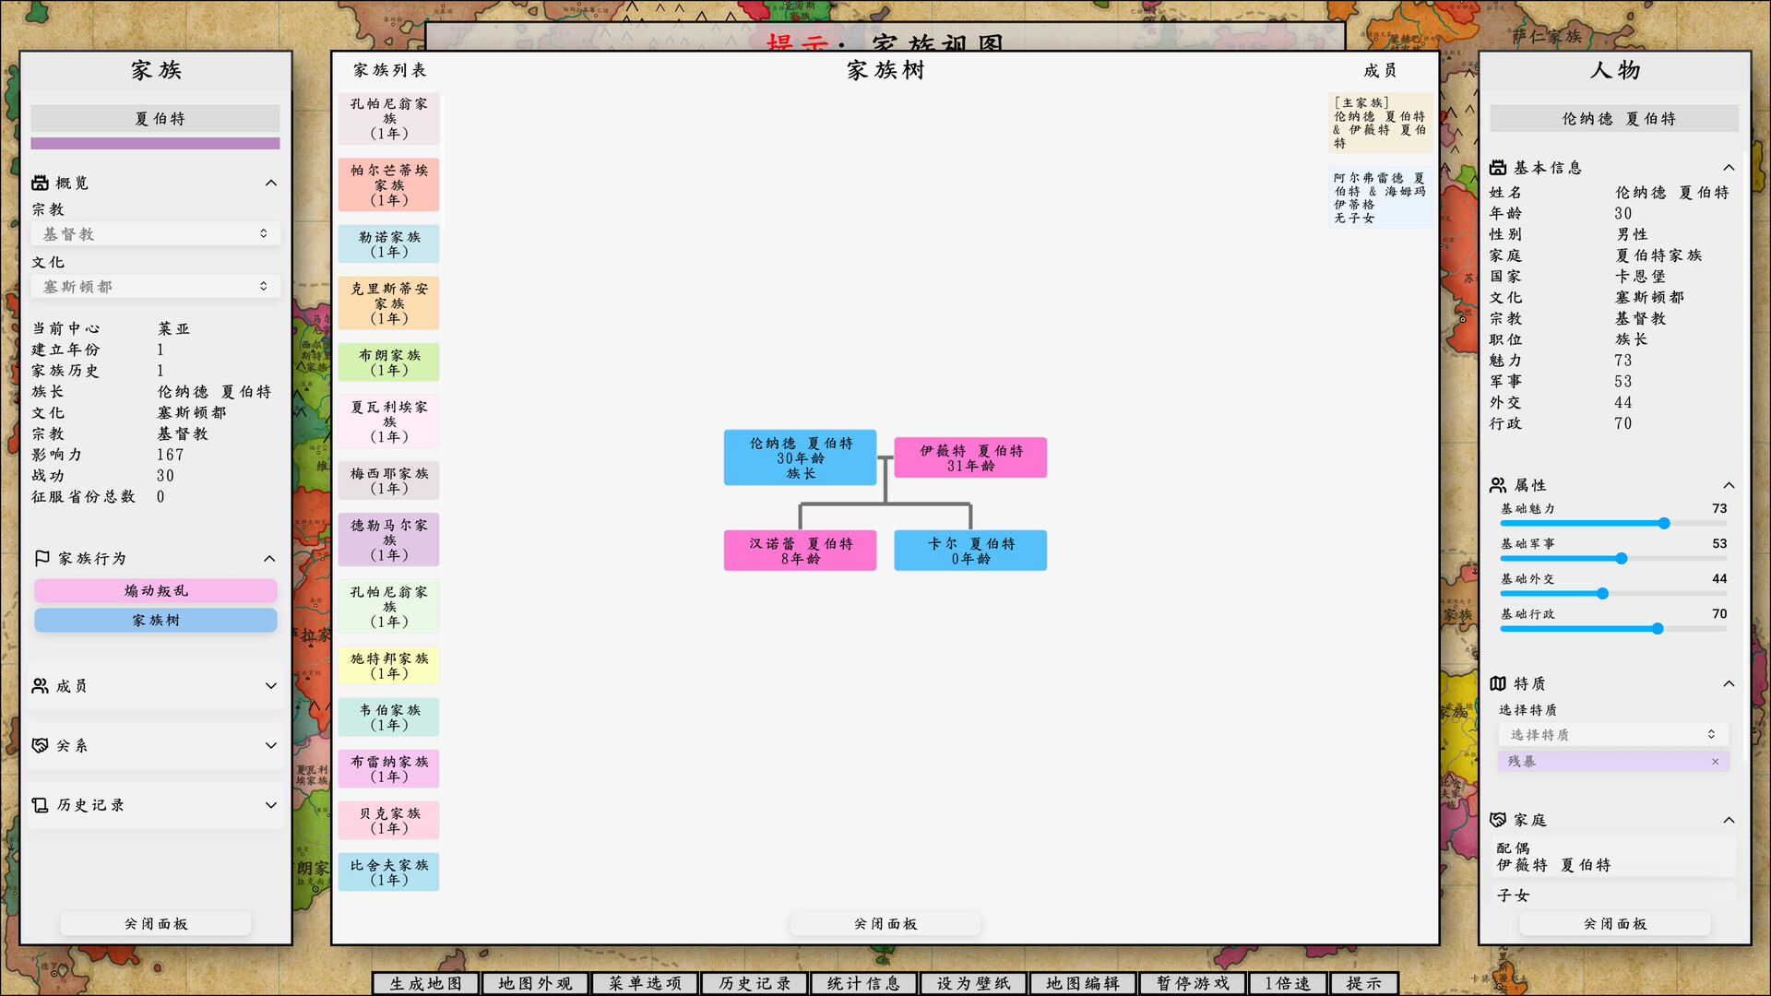Click the 家庭 icon near the spouse info
Screen dimensions: 1771x996
pyautogui.click(x=1498, y=819)
